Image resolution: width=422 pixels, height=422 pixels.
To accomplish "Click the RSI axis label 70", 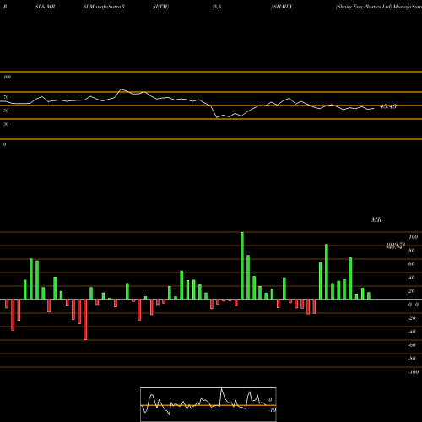I will tap(6, 97).
